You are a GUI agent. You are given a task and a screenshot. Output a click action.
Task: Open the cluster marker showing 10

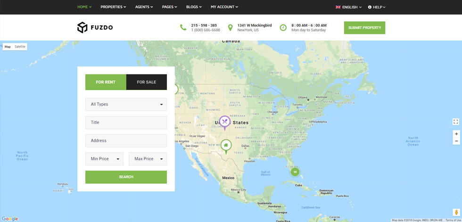pyautogui.click(x=295, y=172)
